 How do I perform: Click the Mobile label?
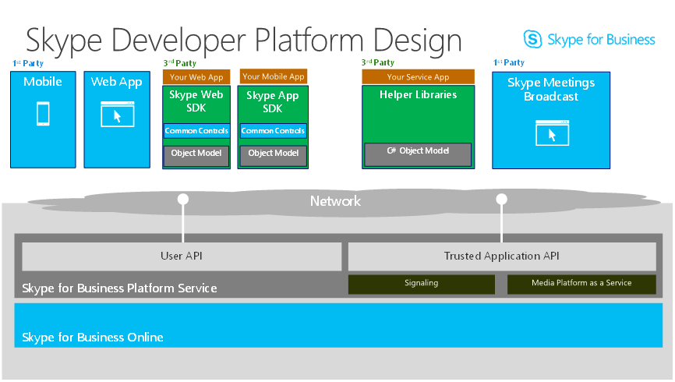click(43, 81)
